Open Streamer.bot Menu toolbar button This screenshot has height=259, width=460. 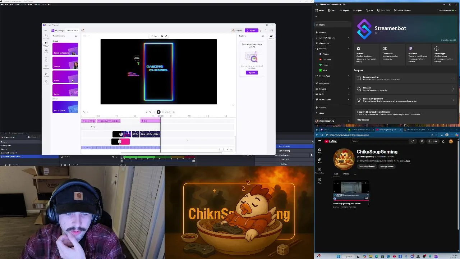(320, 10)
